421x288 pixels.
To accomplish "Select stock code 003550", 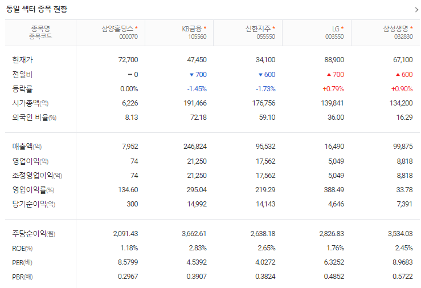I will click(334, 36).
